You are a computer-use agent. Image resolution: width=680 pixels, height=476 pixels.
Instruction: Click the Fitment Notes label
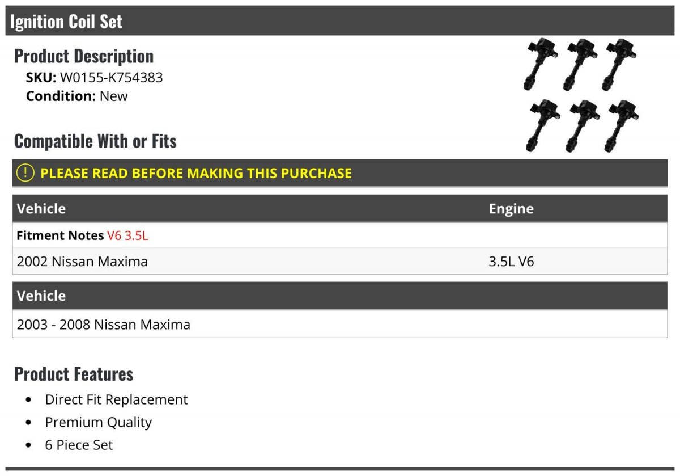[x=60, y=235]
